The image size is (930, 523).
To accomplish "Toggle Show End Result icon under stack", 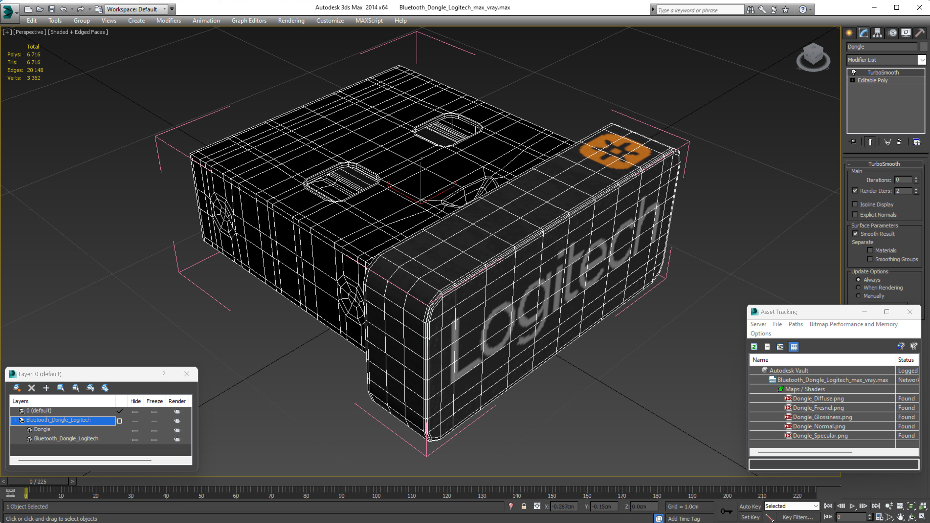I will 870,142.
